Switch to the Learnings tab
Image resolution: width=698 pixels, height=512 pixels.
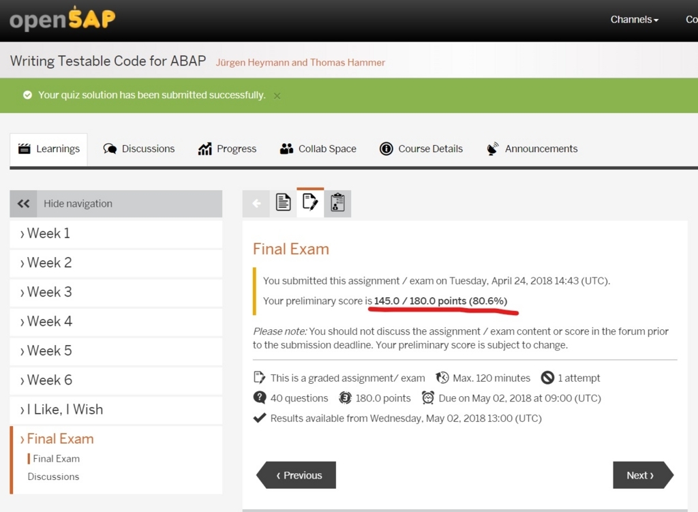[x=48, y=149]
